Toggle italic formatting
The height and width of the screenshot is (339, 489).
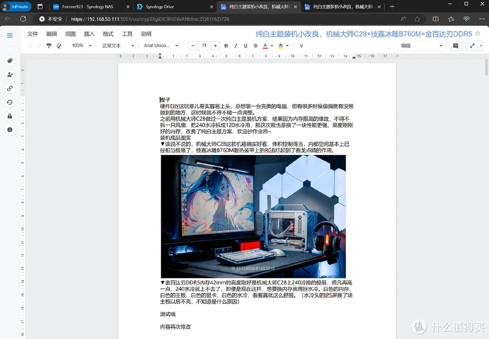tap(235, 45)
